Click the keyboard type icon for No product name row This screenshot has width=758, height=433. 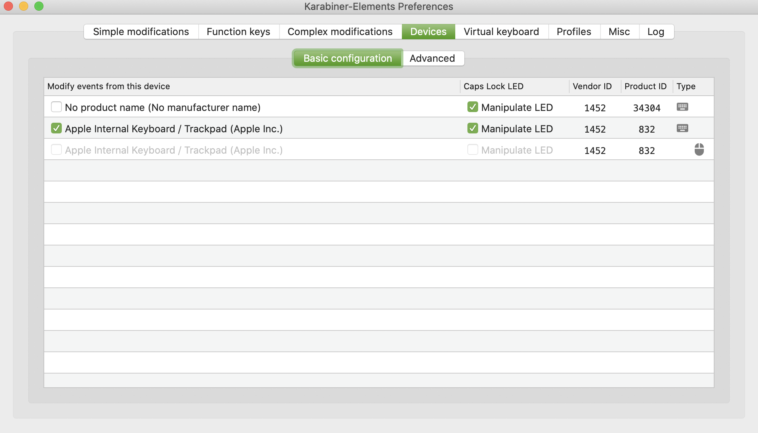click(683, 107)
